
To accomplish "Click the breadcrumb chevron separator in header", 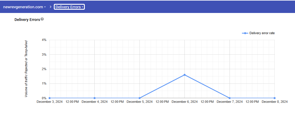I will [x=51, y=7].
